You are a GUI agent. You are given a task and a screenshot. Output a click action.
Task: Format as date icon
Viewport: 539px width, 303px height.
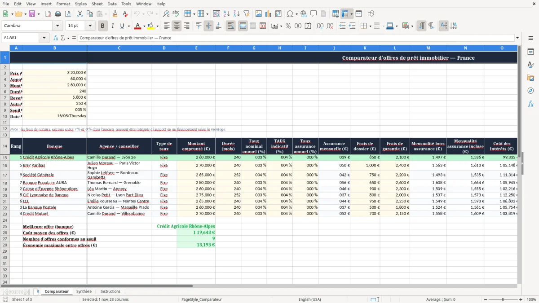tap(308, 26)
